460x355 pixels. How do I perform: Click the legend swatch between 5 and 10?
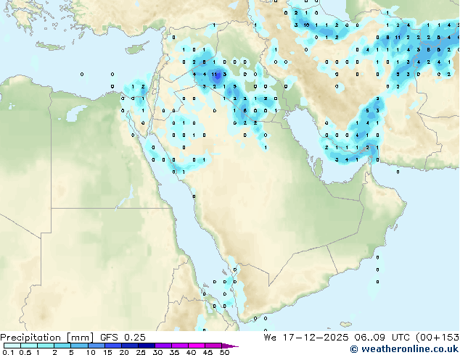(x=80, y=346)
